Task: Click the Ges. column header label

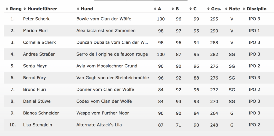Action: (216, 9)
